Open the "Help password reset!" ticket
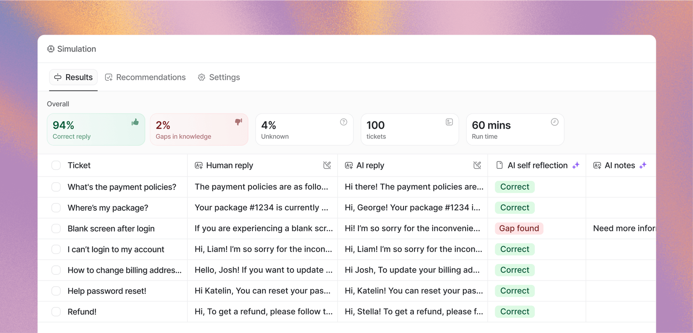This screenshot has width=693, height=333. point(107,291)
